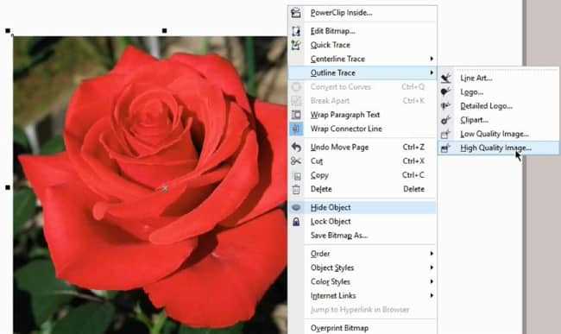Expand the Centerline Trace submenu arrow
561x334 pixels.
coord(432,59)
